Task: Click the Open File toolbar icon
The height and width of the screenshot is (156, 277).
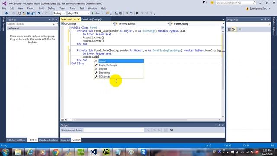Action: pos(24,13)
